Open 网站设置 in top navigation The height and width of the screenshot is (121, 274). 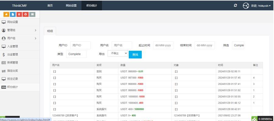click(71, 5)
